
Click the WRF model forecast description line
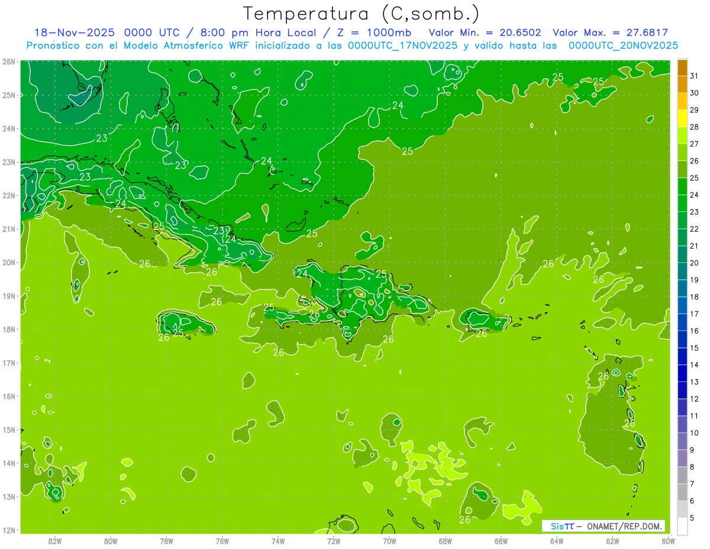[x=353, y=45]
